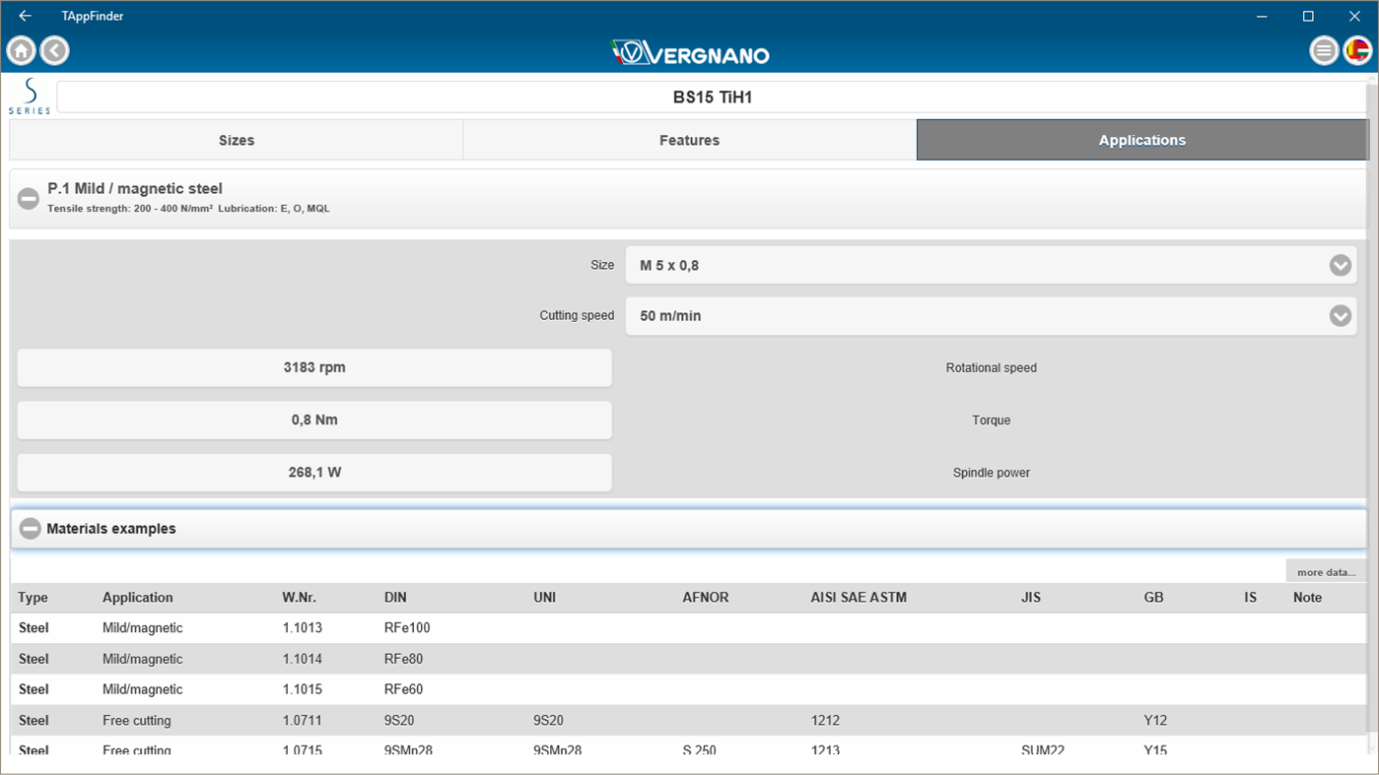Click the back arrow in the title bar
This screenshot has width=1379, height=775.
pos(24,15)
